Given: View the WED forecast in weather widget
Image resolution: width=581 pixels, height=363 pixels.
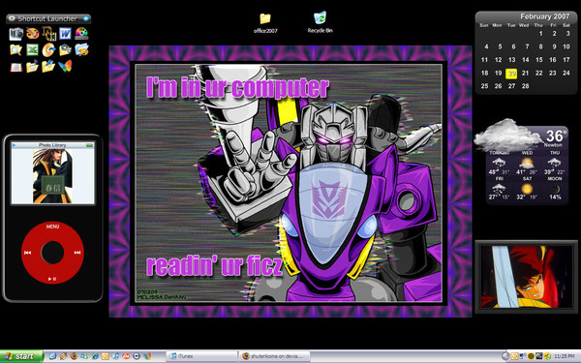Looking at the screenshot, I should click(527, 164).
